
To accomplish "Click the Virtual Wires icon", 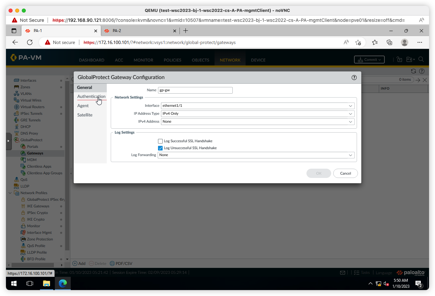I will point(17,100).
